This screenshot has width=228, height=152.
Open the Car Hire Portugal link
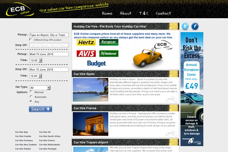coord(48,149)
